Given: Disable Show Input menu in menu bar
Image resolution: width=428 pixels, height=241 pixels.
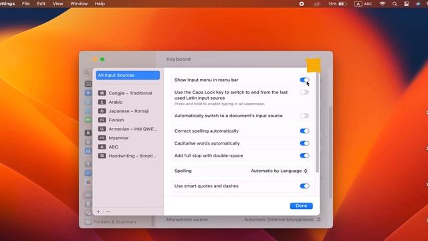Looking at the screenshot, I should click(304, 80).
